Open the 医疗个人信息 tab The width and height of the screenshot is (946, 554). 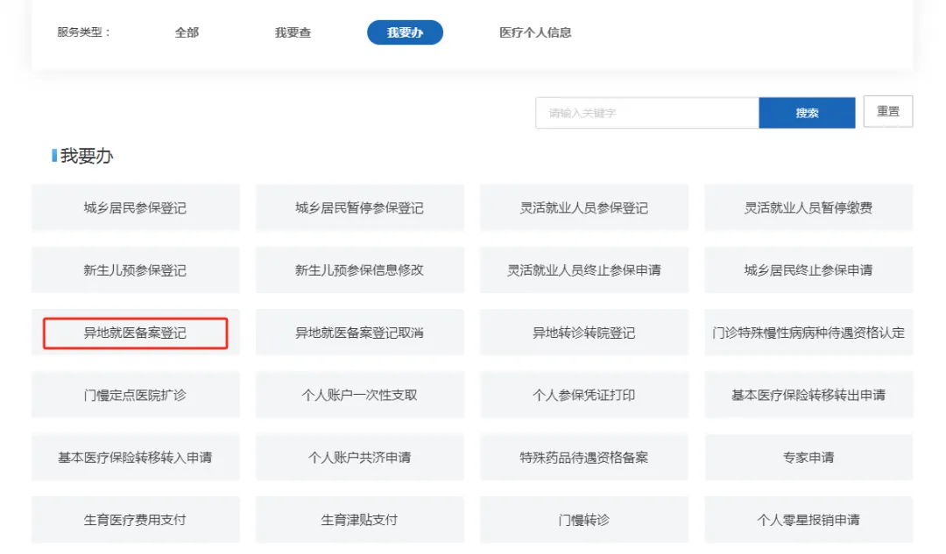(x=535, y=32)
